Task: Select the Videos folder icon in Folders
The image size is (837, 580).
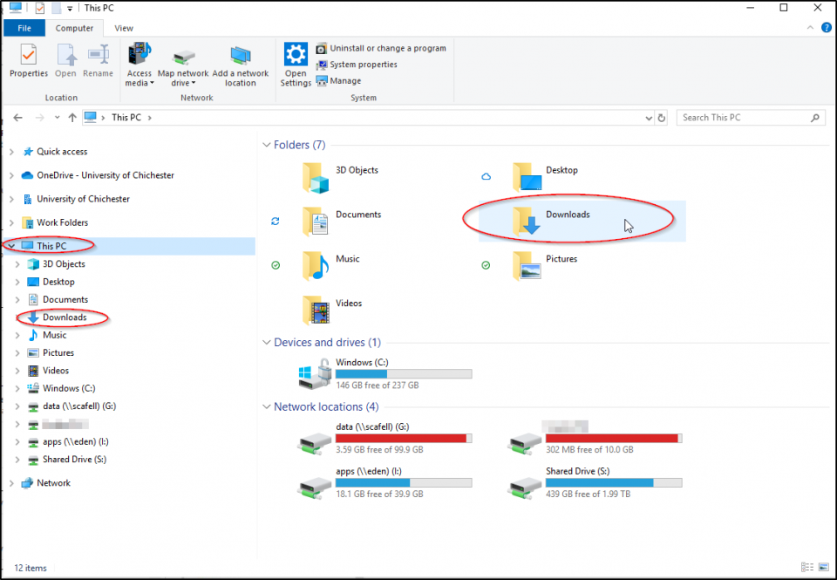Action: coord(316,310)
